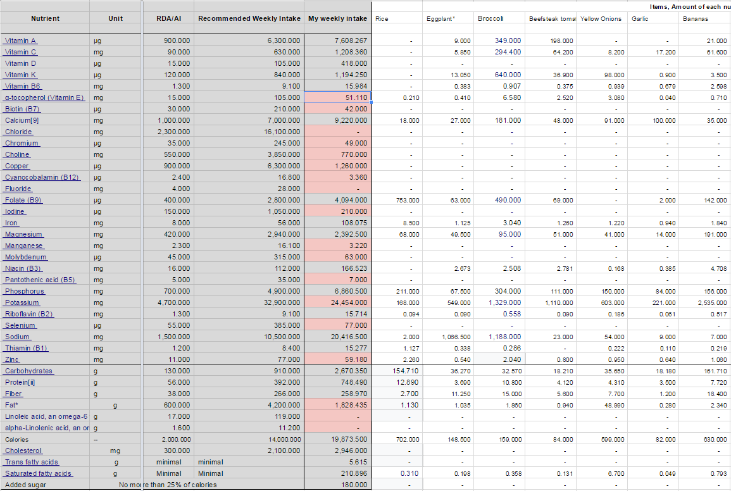The image size is (731, 491).
Task: Open the Cyanocobalamin (B12) link
Action: pyautogui.click(x=42, y=177)
